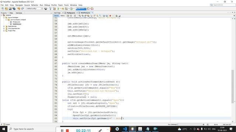236x132 pixels.
Task: Click the Save All toolbar icon
Action: (x=14, y=9)
